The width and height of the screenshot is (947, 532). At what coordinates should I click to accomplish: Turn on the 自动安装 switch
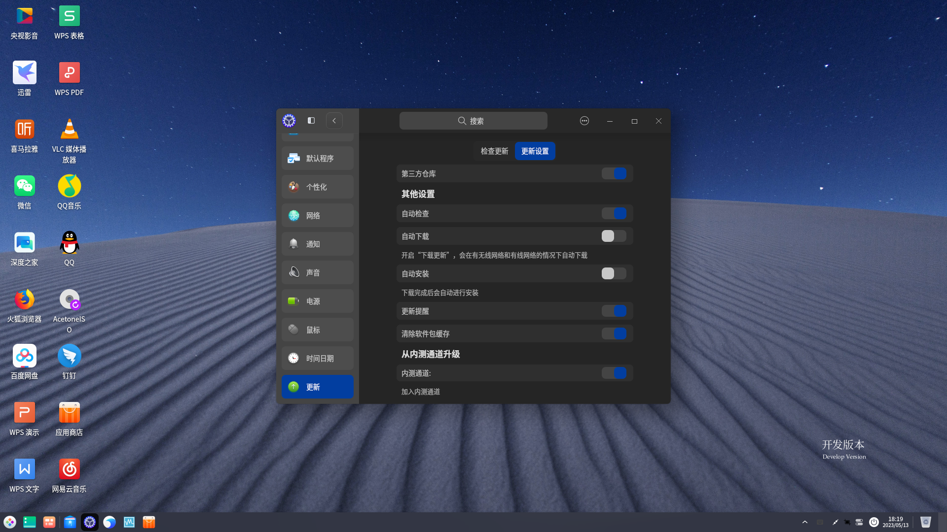pyautogui.click(x=615, y=273)
